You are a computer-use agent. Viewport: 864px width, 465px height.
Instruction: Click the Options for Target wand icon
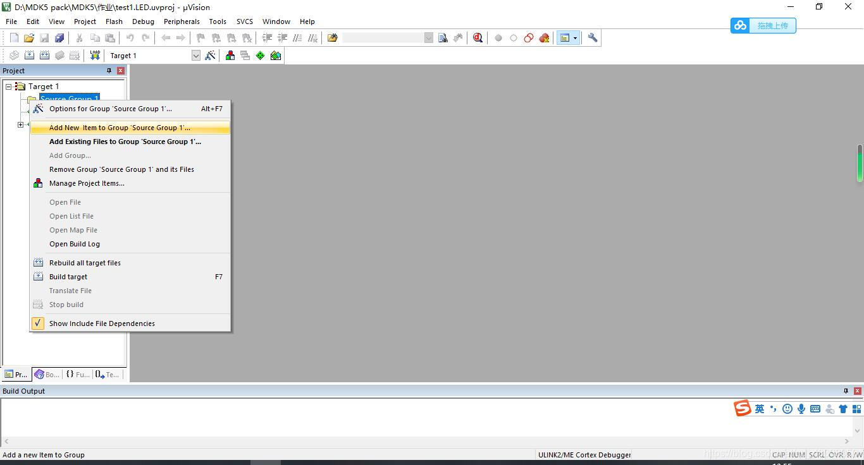coord(210,56)
